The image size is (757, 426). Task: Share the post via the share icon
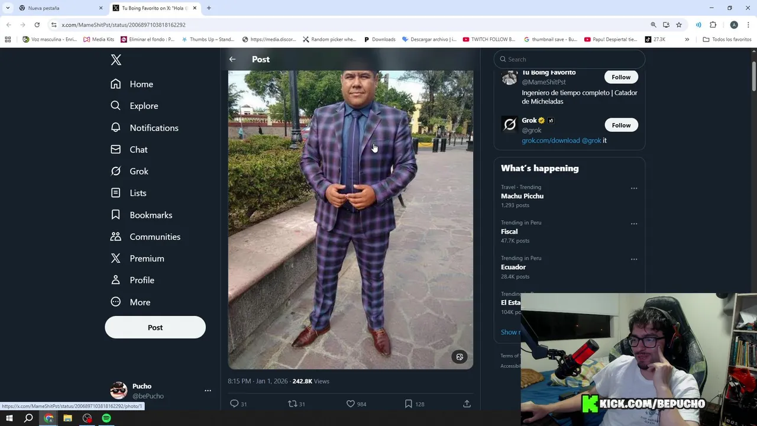click(467, 404)
